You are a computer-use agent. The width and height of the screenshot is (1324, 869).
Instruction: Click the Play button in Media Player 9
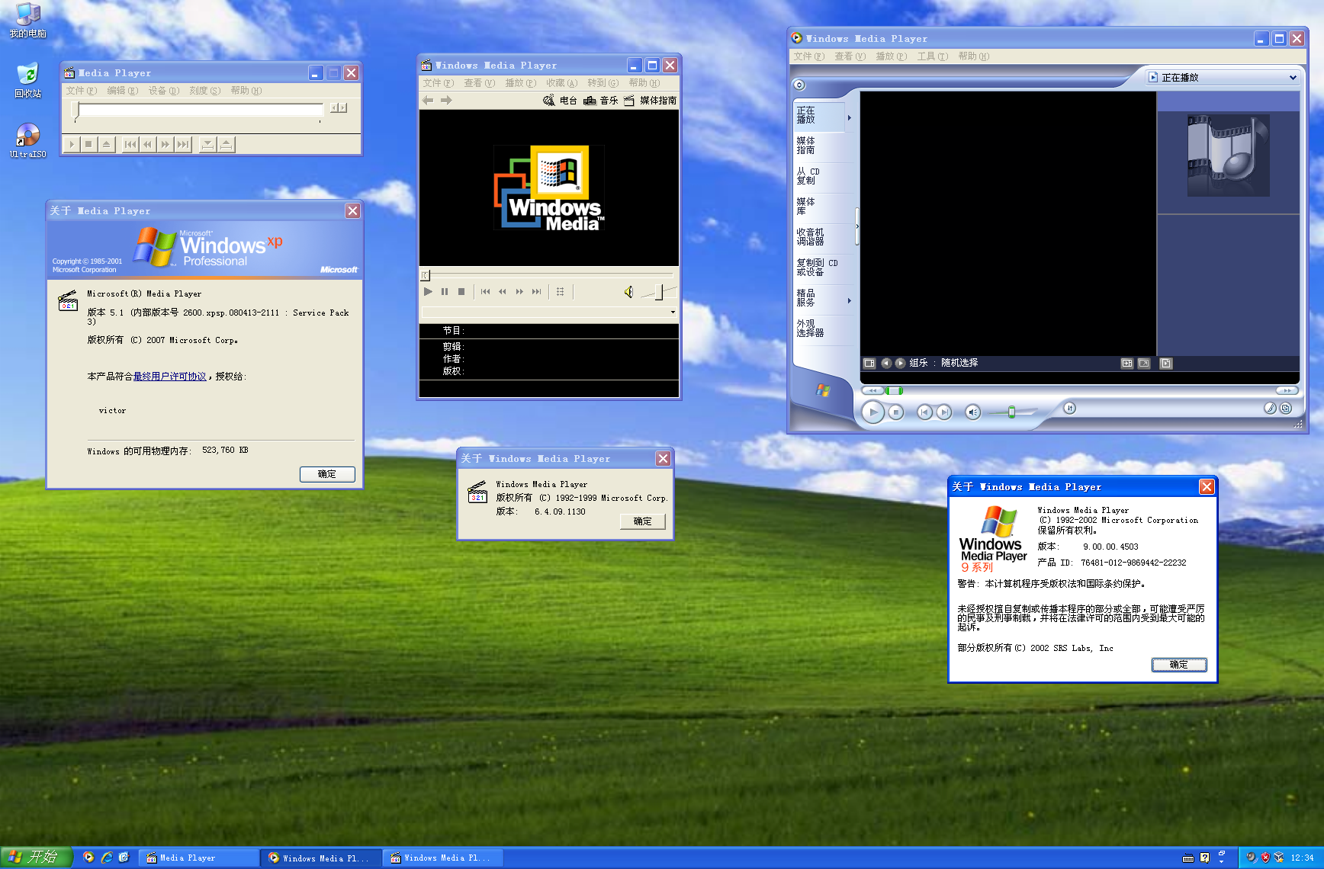(x=873, y=412)
